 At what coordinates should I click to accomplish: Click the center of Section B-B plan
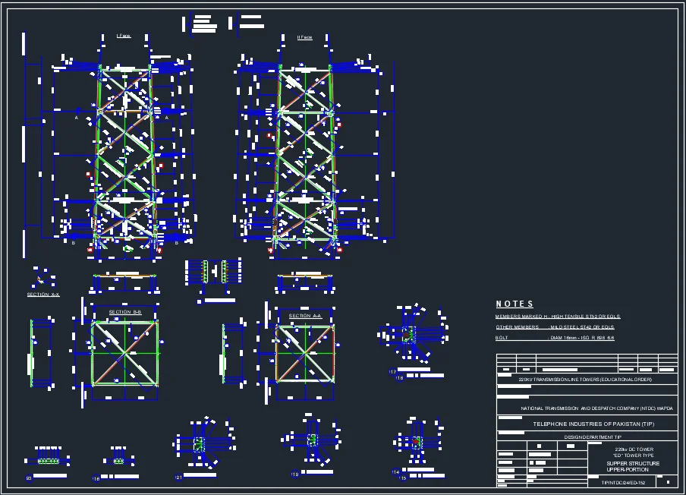[125, 352]
